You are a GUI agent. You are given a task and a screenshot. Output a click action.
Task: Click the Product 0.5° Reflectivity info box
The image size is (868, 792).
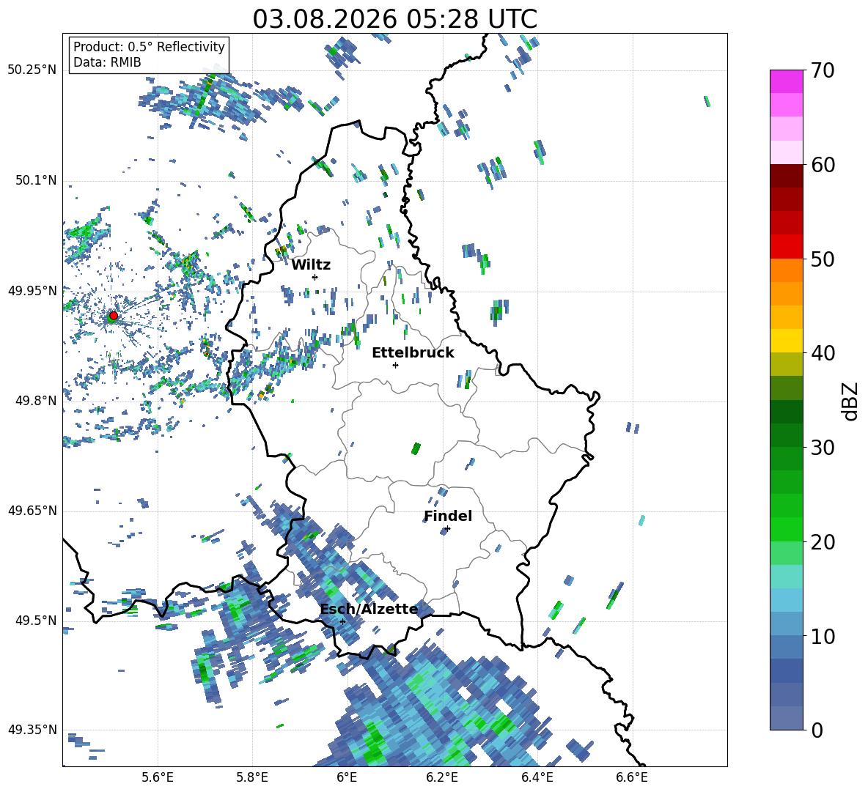tap(149, 54)
